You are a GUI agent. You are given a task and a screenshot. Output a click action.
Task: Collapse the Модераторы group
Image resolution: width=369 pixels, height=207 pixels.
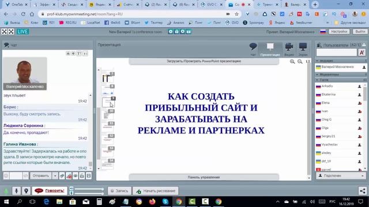317,74
